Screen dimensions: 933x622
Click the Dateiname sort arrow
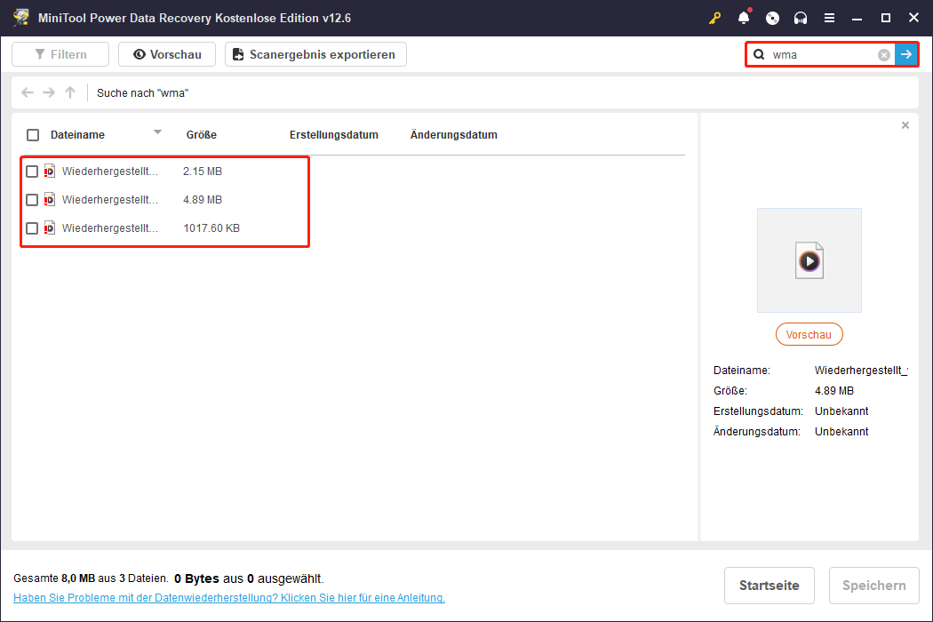[x=157, y=132]
